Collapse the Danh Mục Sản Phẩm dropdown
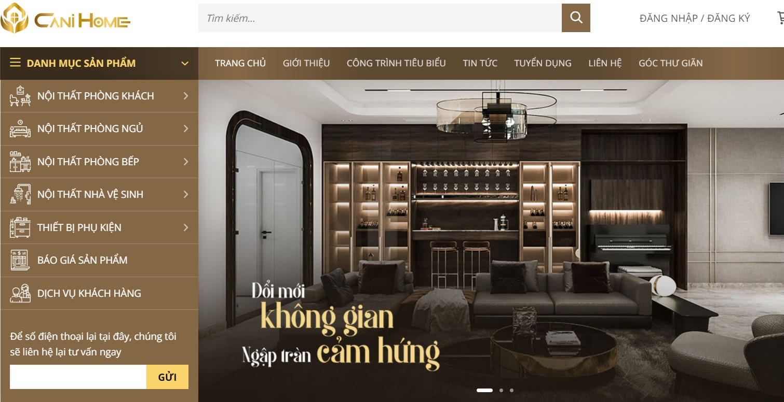 (x=184, y=63)
